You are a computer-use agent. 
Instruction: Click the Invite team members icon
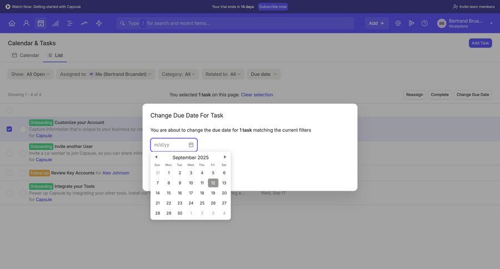pos(456,7)
